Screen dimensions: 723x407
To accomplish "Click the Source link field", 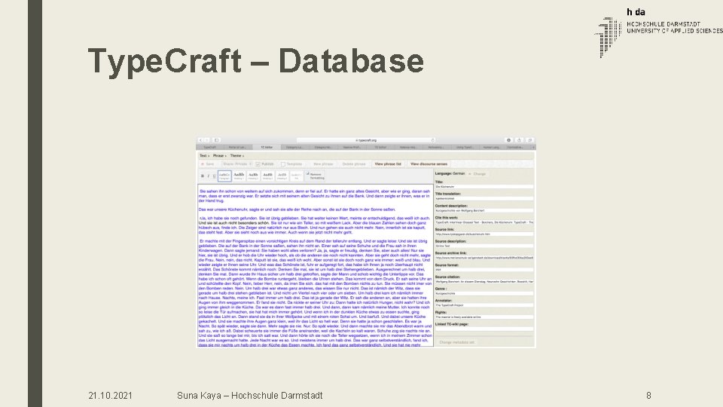I will point(484,234).
